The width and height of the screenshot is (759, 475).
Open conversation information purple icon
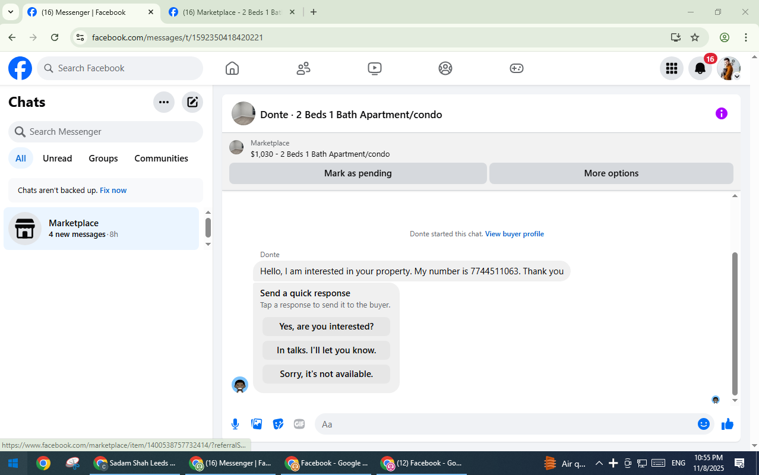[722, 113]
